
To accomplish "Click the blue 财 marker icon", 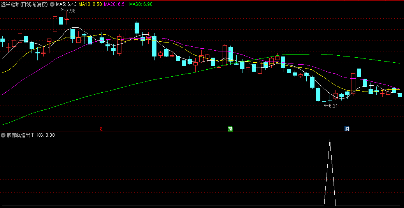I will point(347,129).
